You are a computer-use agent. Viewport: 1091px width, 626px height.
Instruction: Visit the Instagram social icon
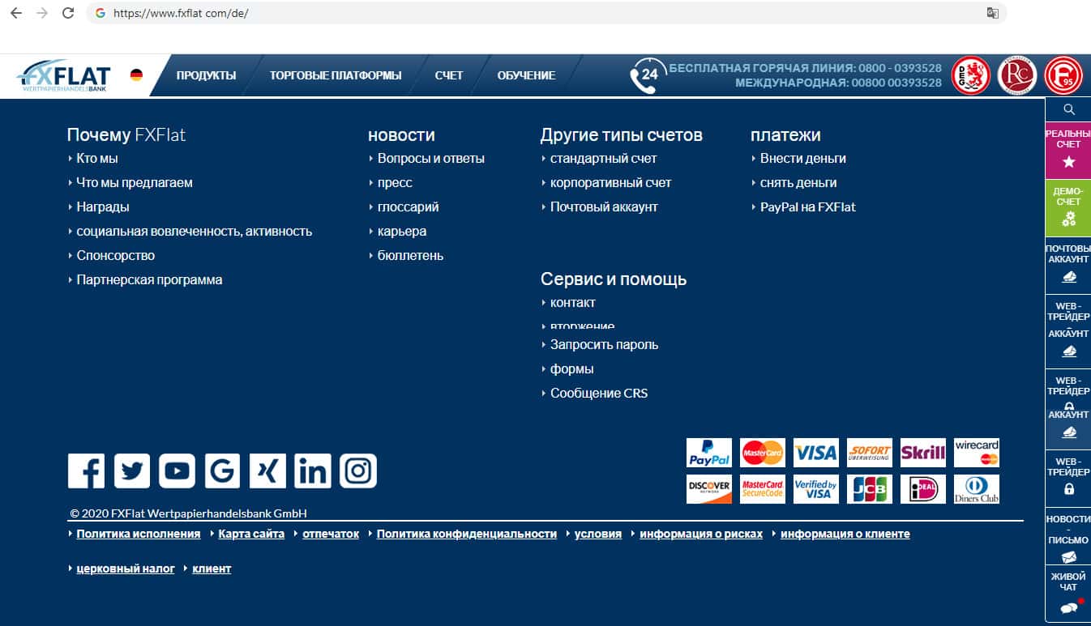[358, 471]
